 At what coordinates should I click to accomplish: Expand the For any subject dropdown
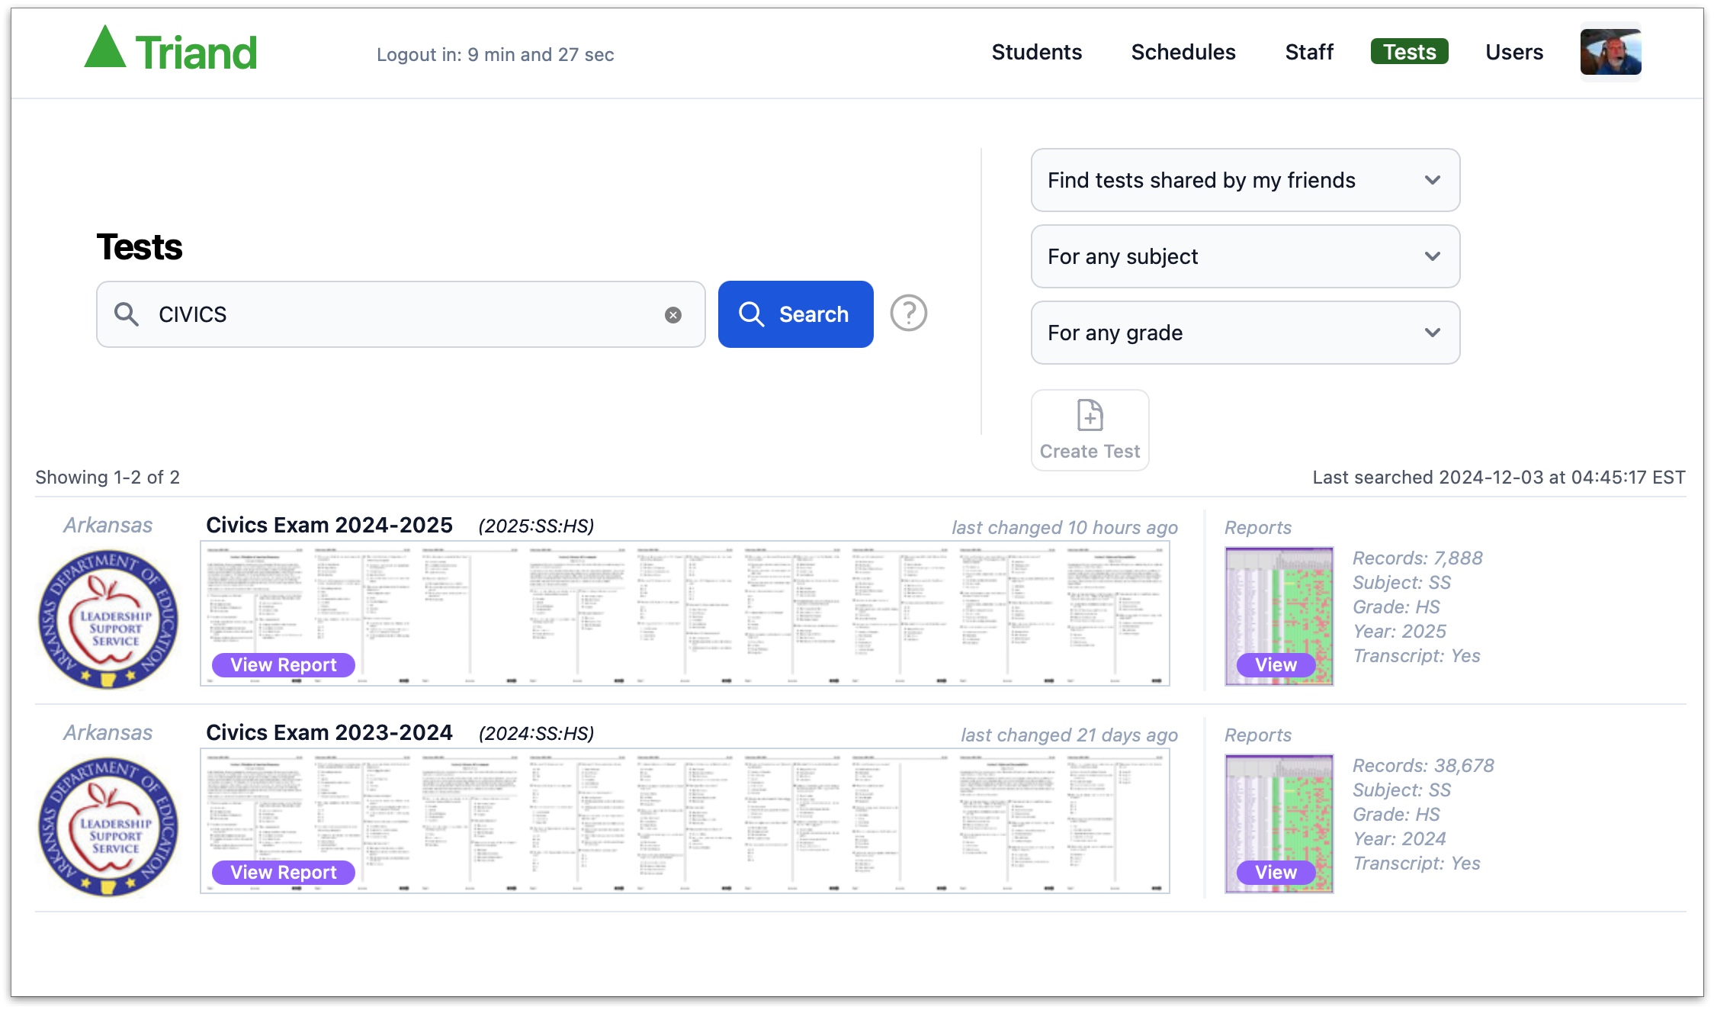pos(1243,256)
